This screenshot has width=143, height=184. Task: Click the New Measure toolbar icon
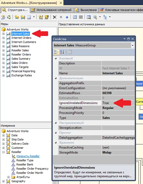click(x=17, y=17)
